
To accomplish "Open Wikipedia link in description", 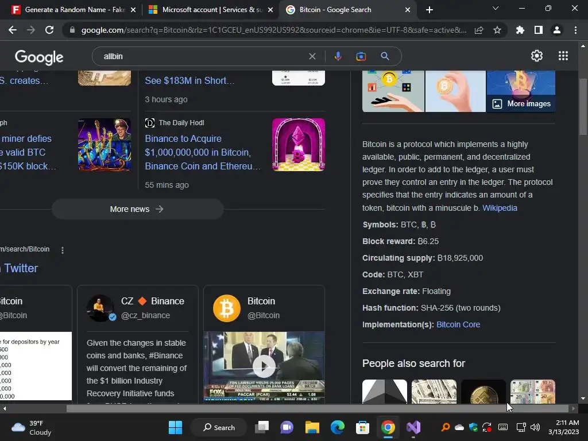I will [500, 208].
